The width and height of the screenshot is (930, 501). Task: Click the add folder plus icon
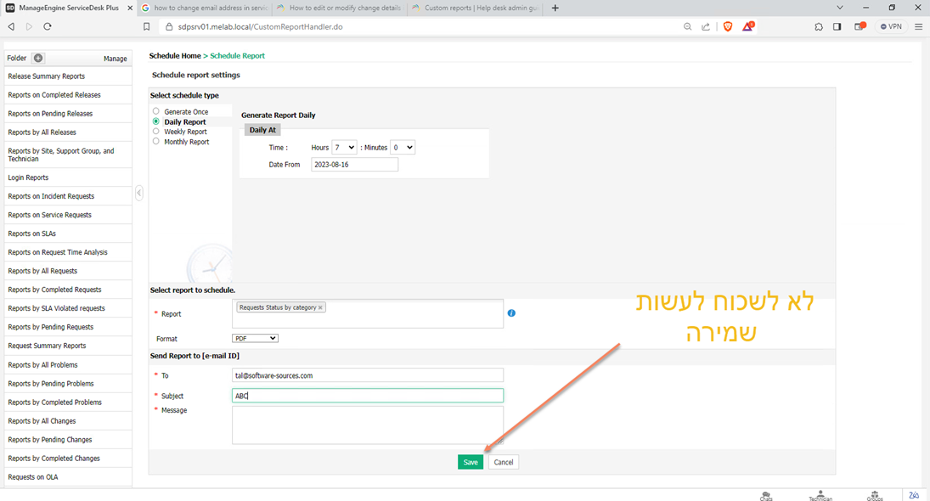(38, 59)
